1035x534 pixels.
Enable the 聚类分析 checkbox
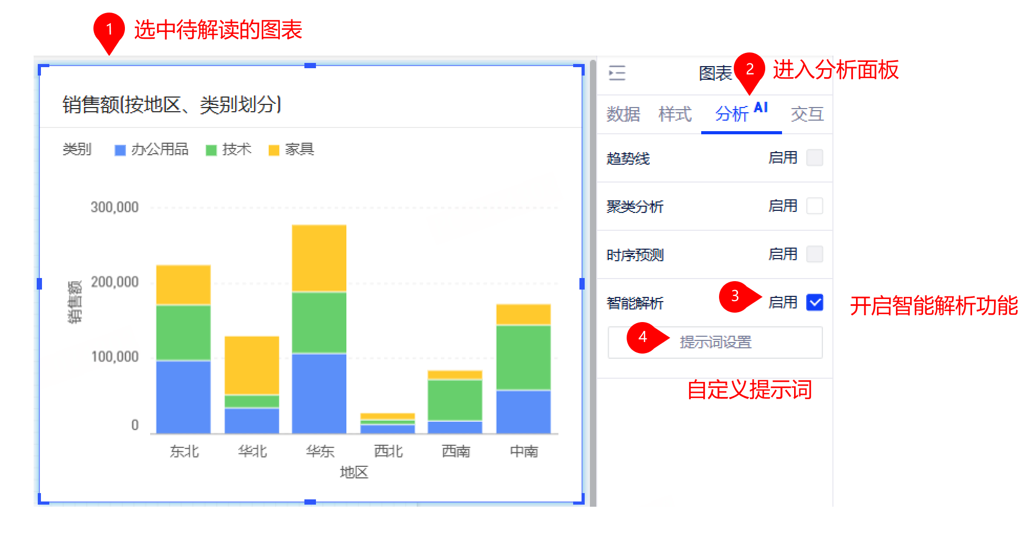pos(814,206)
